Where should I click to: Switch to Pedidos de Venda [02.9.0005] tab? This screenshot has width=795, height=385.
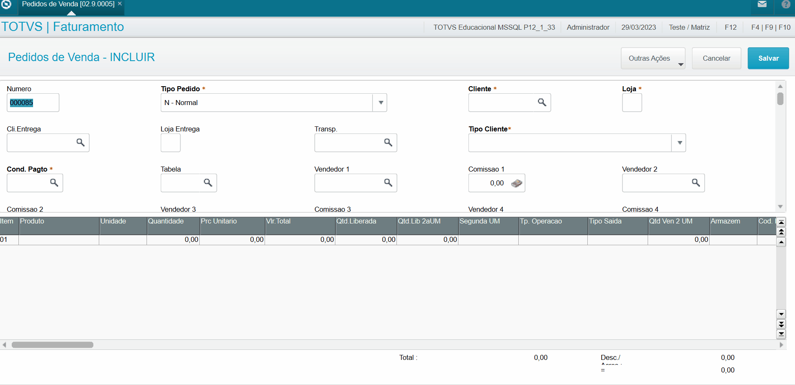[x=68, y=4]
